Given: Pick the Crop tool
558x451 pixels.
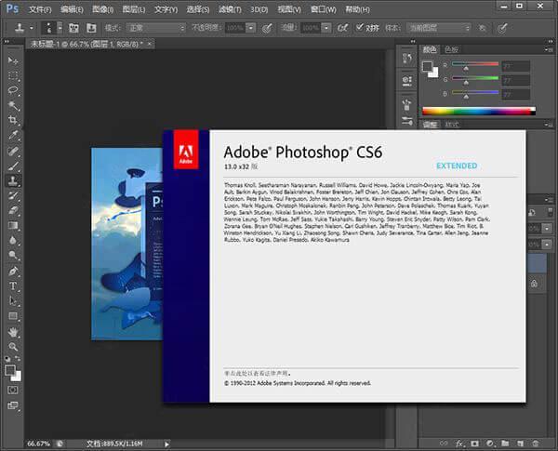Looking at the screenshot, I should pyautogui.click(x=13, y=120).
